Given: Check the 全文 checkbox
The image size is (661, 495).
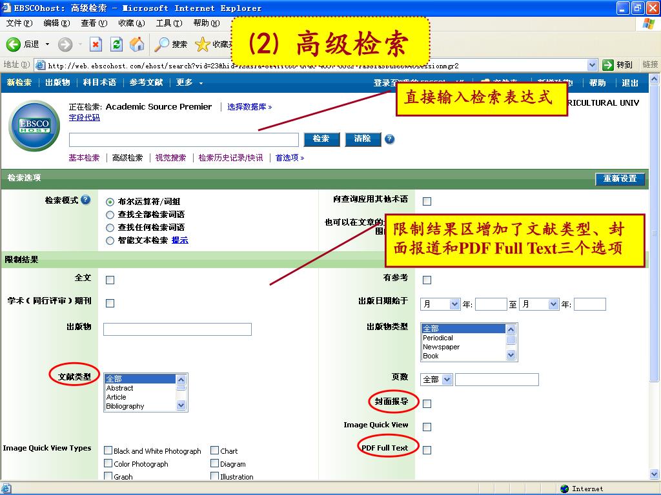Looking at the screenshot, I should (x=110, y=280).
